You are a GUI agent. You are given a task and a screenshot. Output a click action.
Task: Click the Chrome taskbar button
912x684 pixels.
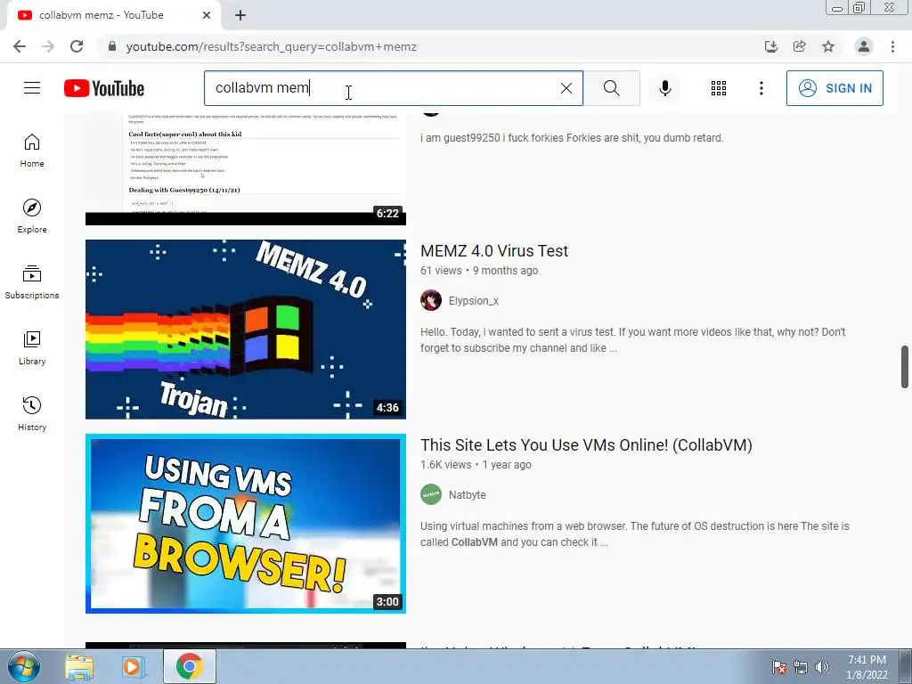(x=190, y=666)
